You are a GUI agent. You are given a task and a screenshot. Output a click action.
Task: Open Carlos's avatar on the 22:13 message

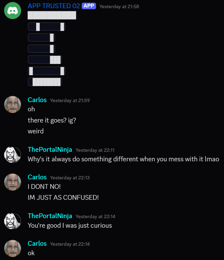pos(13,182)
